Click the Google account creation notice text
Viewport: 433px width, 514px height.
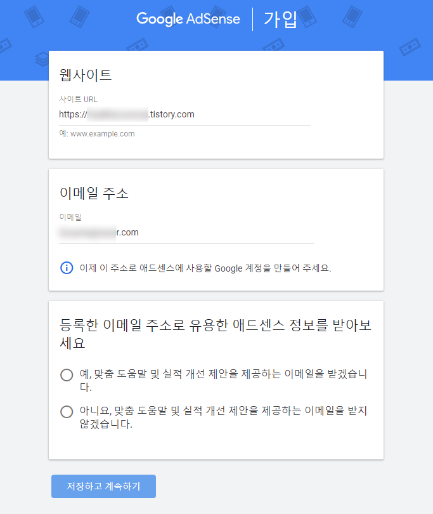[205, 268]
